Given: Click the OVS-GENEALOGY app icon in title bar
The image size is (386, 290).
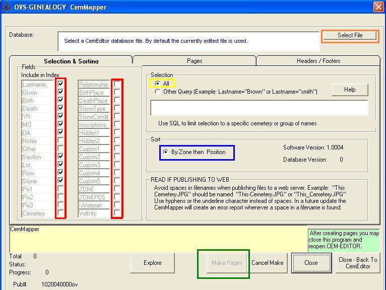Looking at the screenshot, I should pyautogui.click(x=6, y=7).
